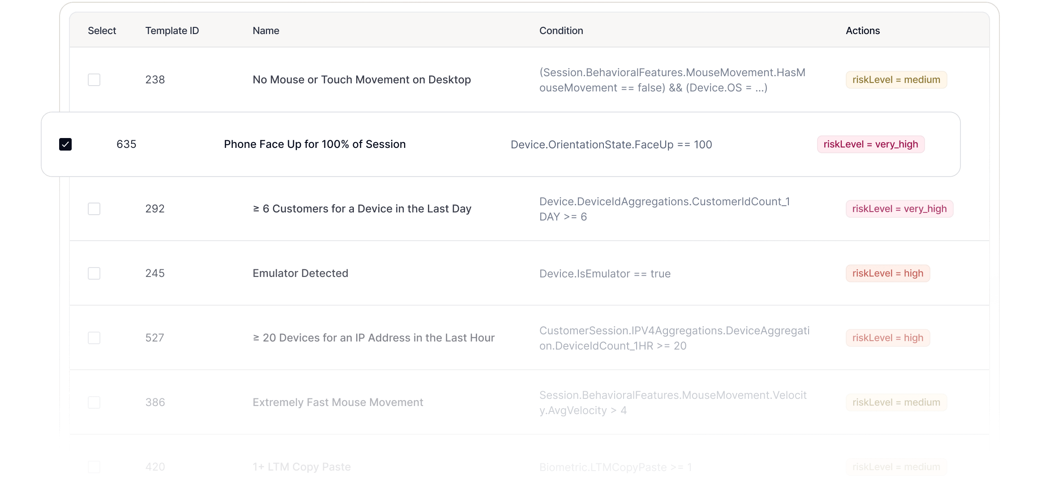Click riskLevel = very_high badge for template 292
Screen dimensions: 1059x484
[x=899, y=209]
